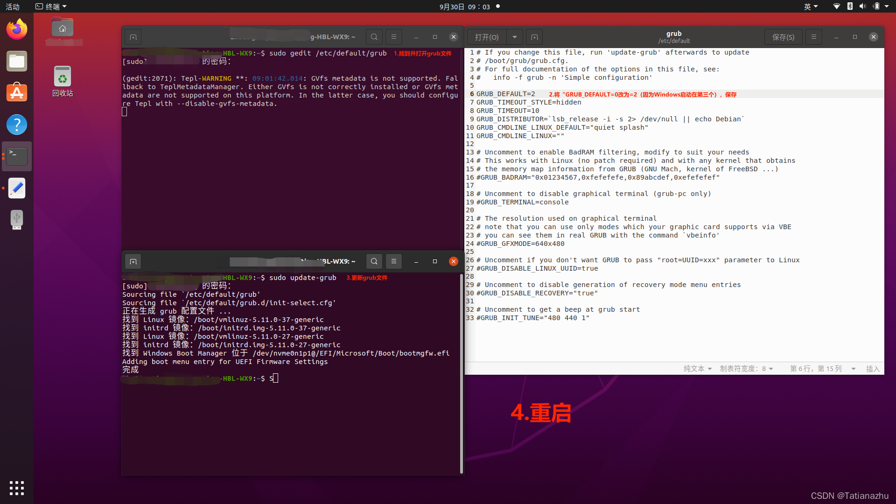Show applications grid
896x504 pixels.
(17, 488)
